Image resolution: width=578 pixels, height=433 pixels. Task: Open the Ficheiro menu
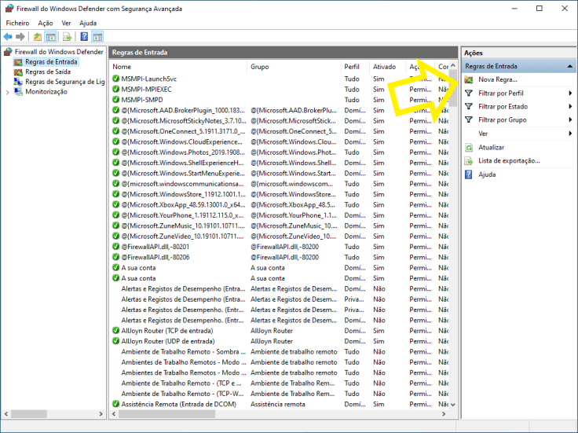click(17, 24)
